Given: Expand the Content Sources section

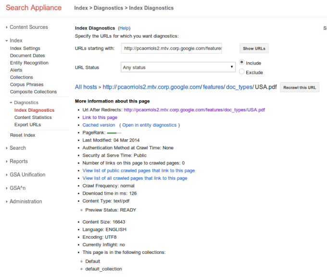Looking at the screenshot, I should click(28, 27).
